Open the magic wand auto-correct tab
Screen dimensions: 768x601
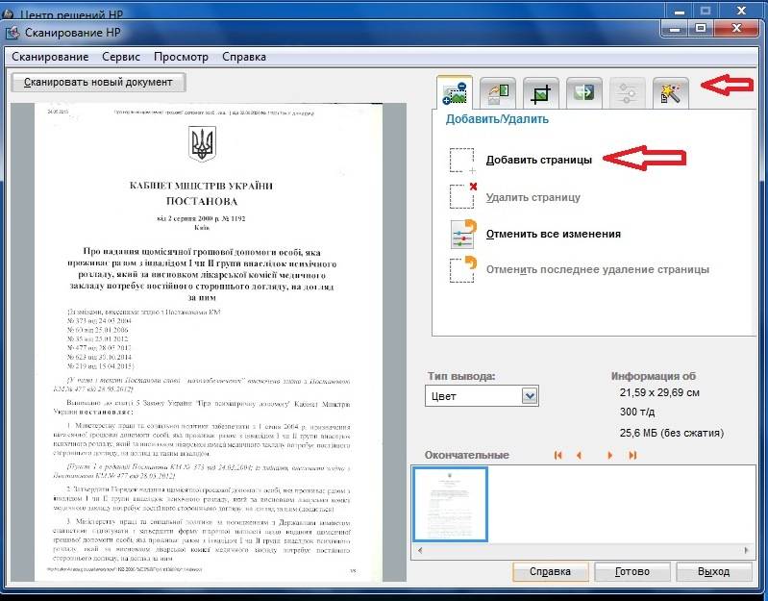tap(671, 92)
